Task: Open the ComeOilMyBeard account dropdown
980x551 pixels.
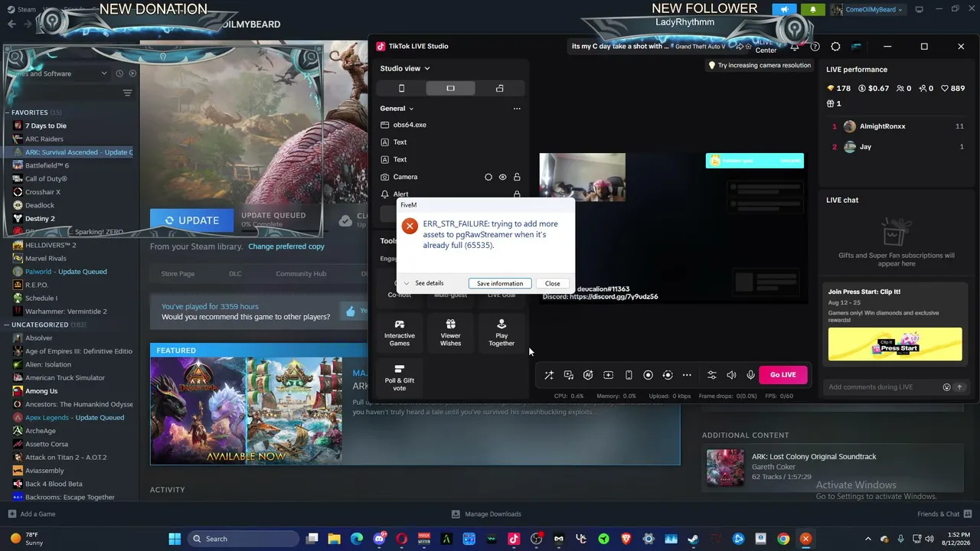Action: [867, 9]
